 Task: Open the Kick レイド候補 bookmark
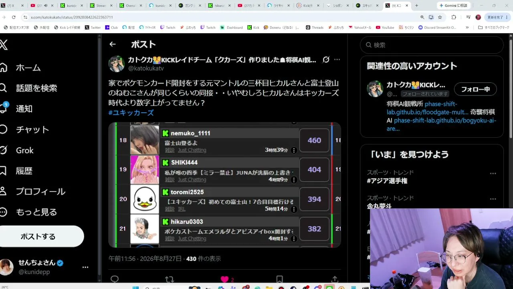click(x=67, y=28)
